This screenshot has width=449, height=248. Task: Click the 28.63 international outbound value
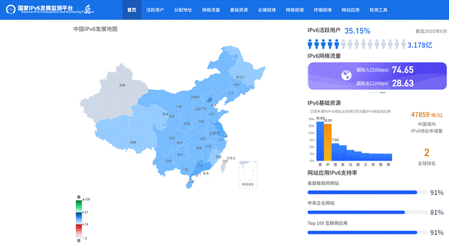point(402,84)
